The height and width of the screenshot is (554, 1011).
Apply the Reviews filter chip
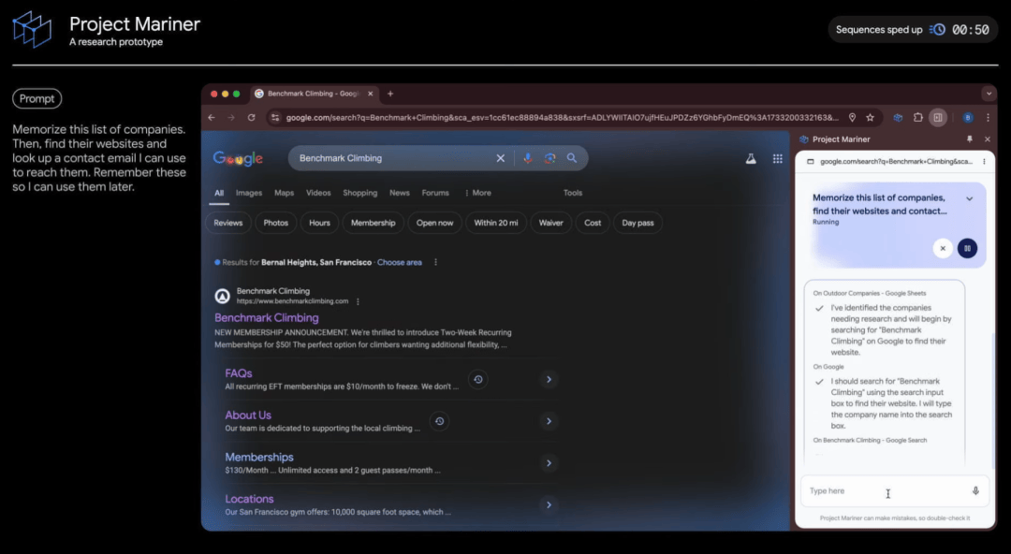[228, 223]
